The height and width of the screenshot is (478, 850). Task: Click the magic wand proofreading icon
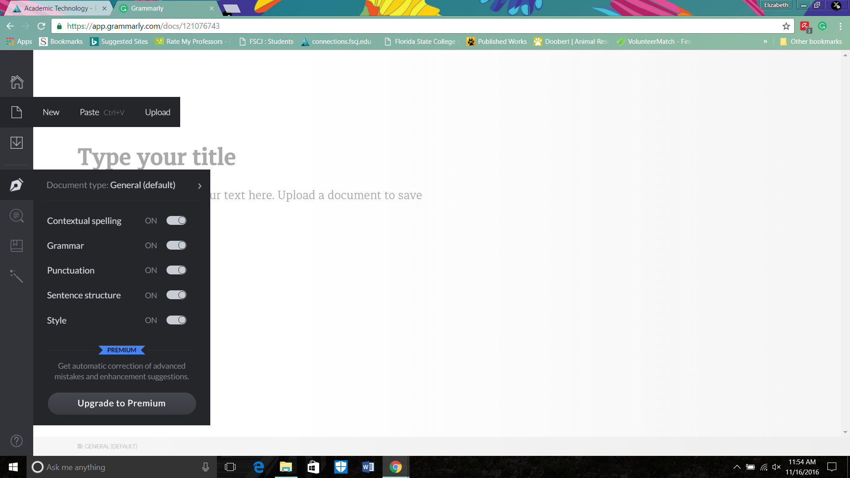click(16, 276)
